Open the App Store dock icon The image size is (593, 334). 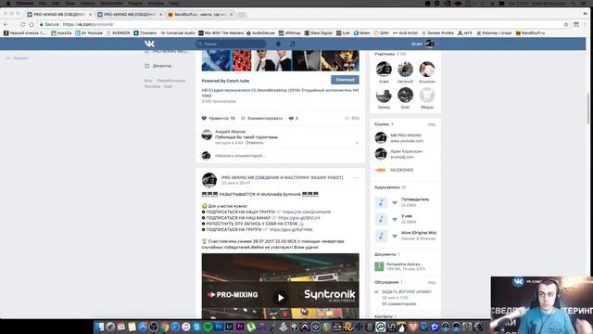[x=143, y=327]
